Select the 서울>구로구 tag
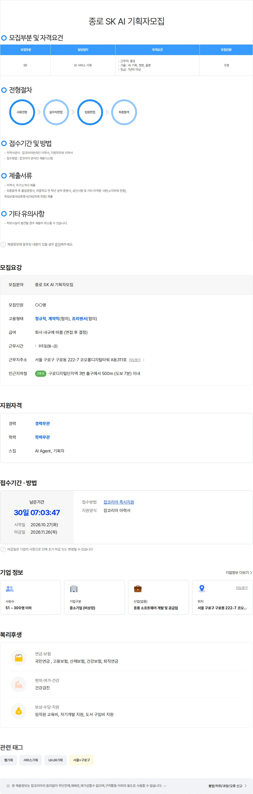This screenshot has height=794, width=253. coord(81,760)
